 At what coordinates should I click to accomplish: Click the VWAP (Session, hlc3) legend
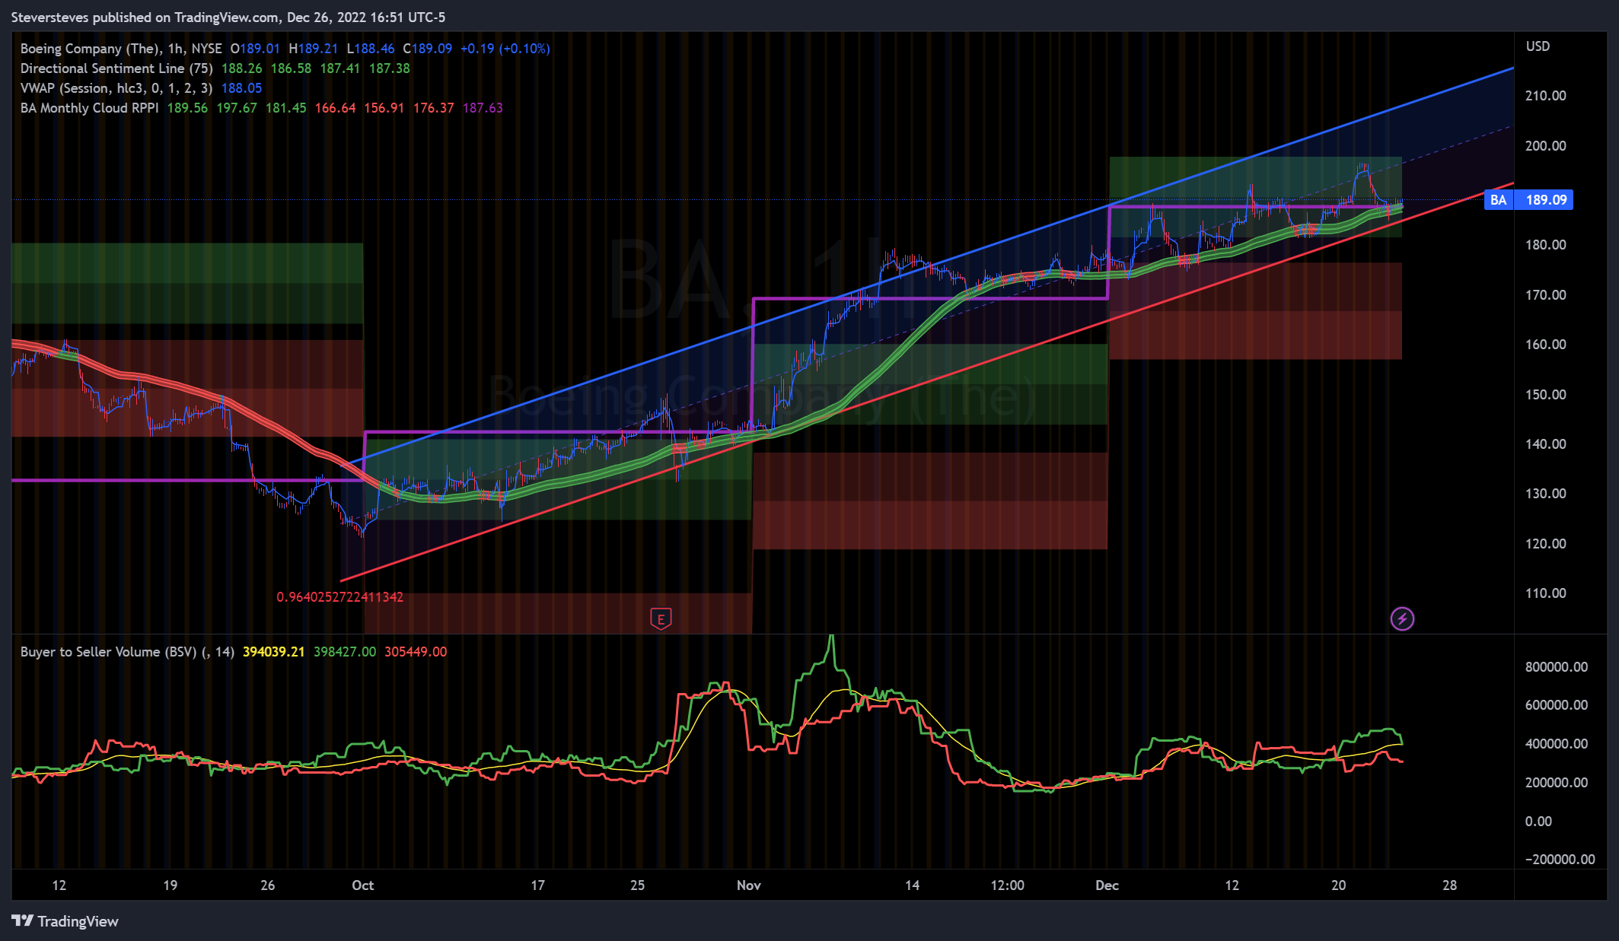[116, 88]
